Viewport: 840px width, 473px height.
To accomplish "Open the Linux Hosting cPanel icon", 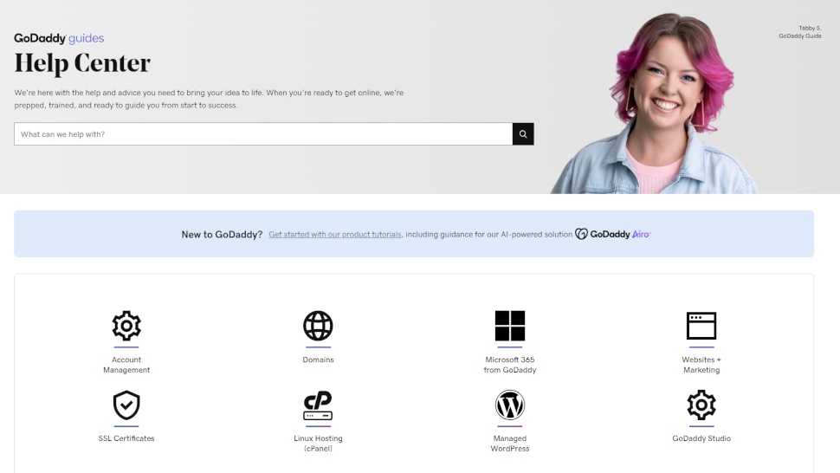I will [318, 405].
